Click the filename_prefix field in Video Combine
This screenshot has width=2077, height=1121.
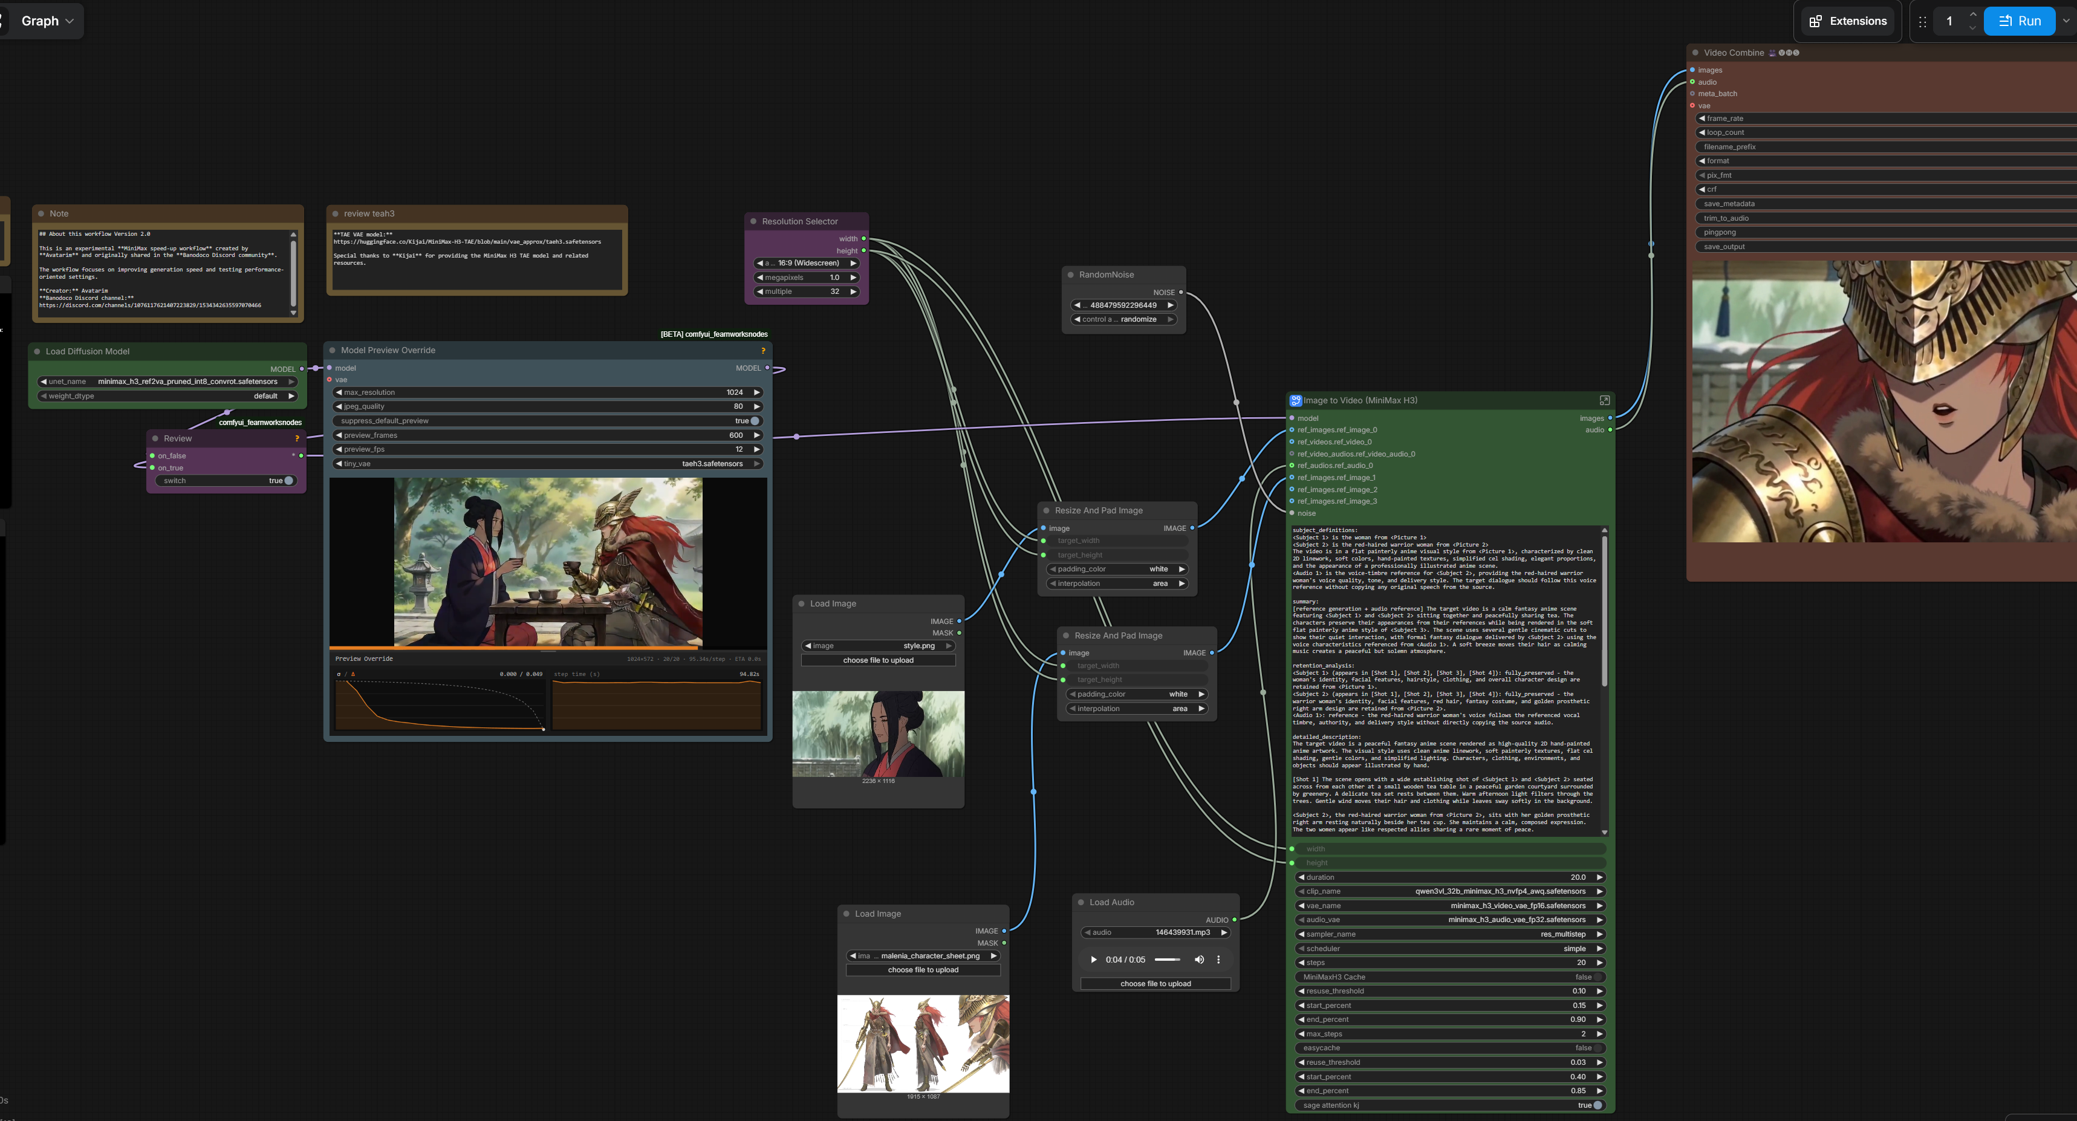pyautogui.click(x=1887, y=147)
